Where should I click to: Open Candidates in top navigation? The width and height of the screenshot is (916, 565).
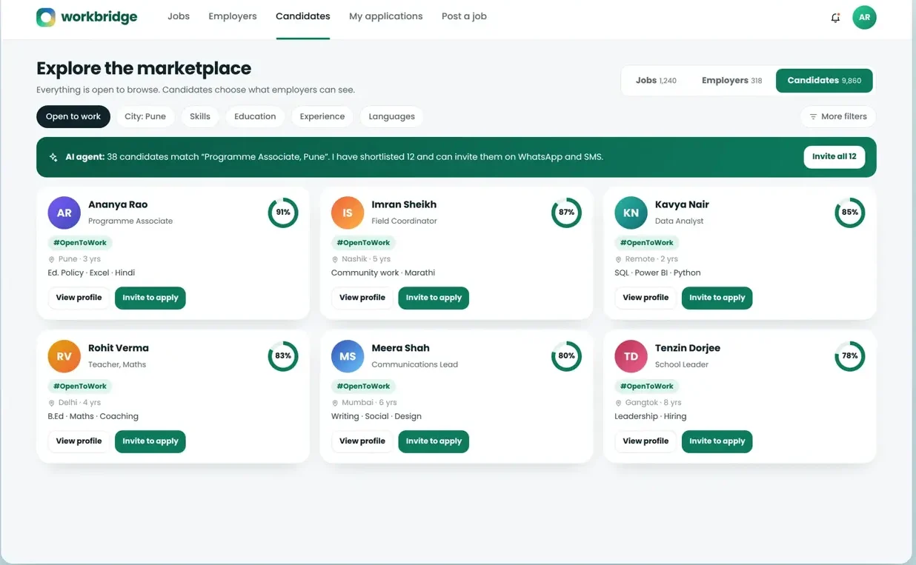[x=303, y=16]
